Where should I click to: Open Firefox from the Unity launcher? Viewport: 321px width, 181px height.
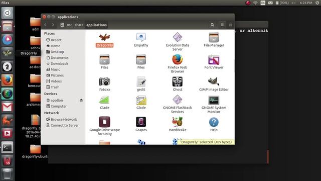[8, 80]
